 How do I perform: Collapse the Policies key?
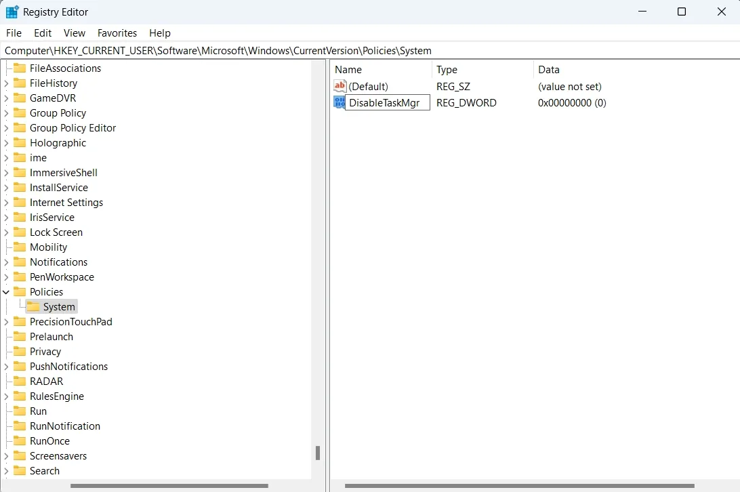pyautogui.click(x=6, y=292)
